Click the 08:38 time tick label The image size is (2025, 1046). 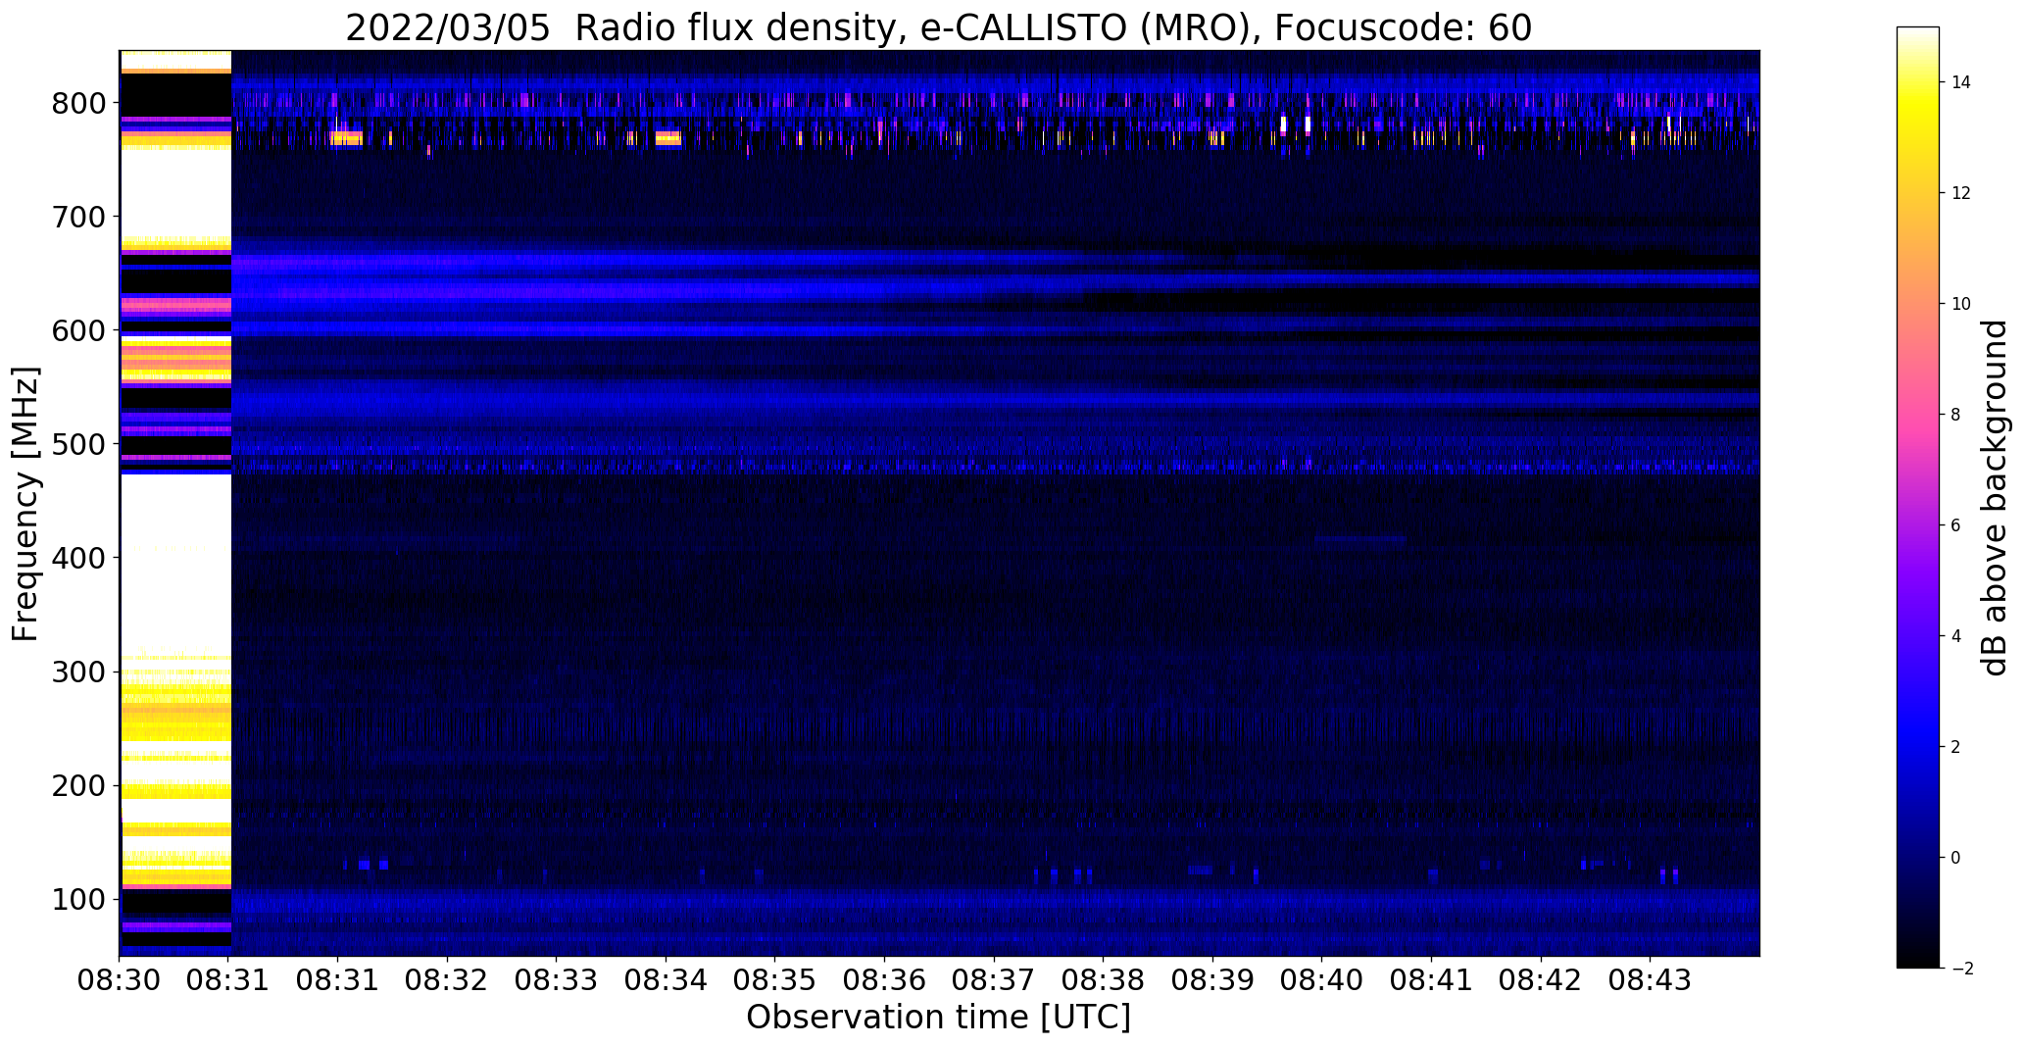click(x=1104, y=980)
